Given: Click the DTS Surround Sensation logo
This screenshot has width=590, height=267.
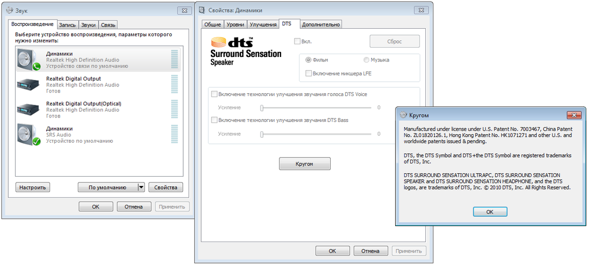Looking at the screenshot, I should click(x=245, y=51).
